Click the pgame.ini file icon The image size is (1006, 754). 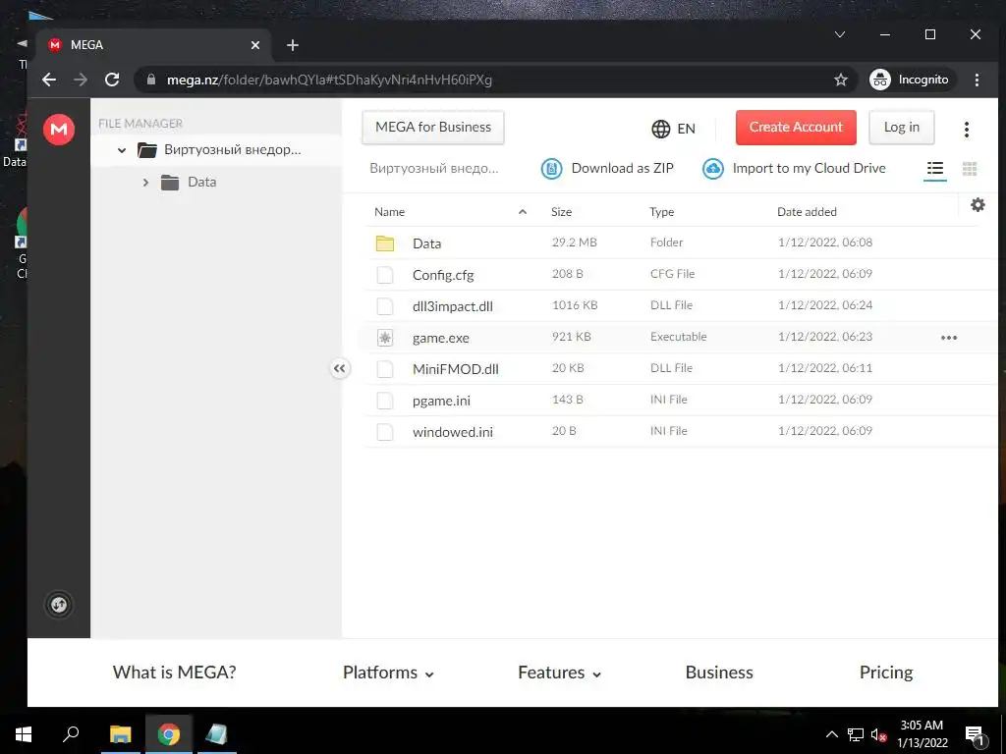click(385, 401)
